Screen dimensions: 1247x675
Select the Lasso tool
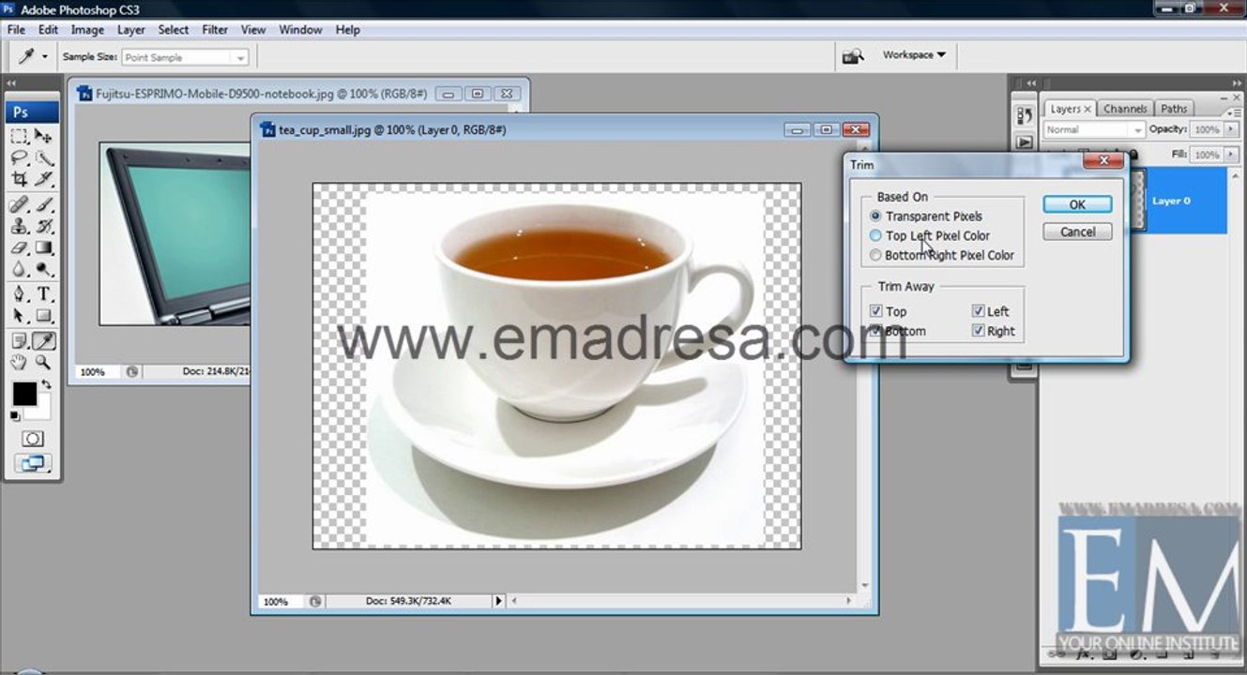(19, 157)
